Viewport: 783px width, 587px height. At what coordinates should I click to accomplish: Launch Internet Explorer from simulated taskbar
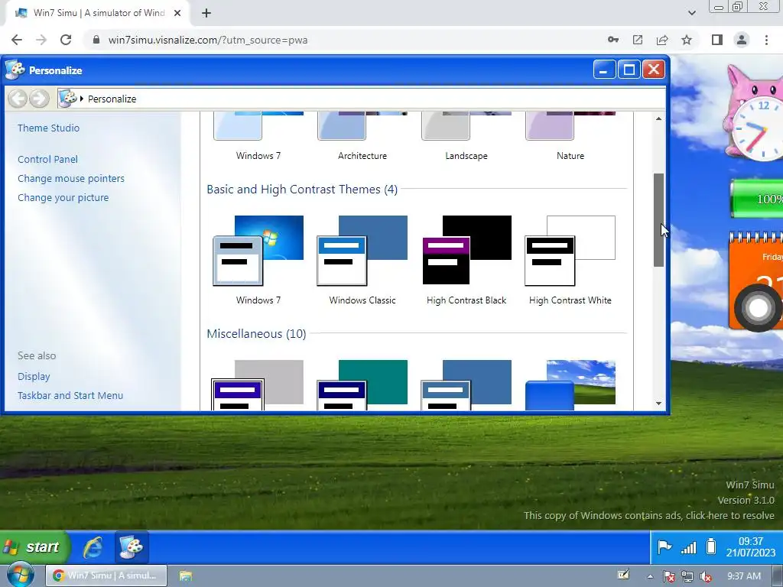point(93,547)
